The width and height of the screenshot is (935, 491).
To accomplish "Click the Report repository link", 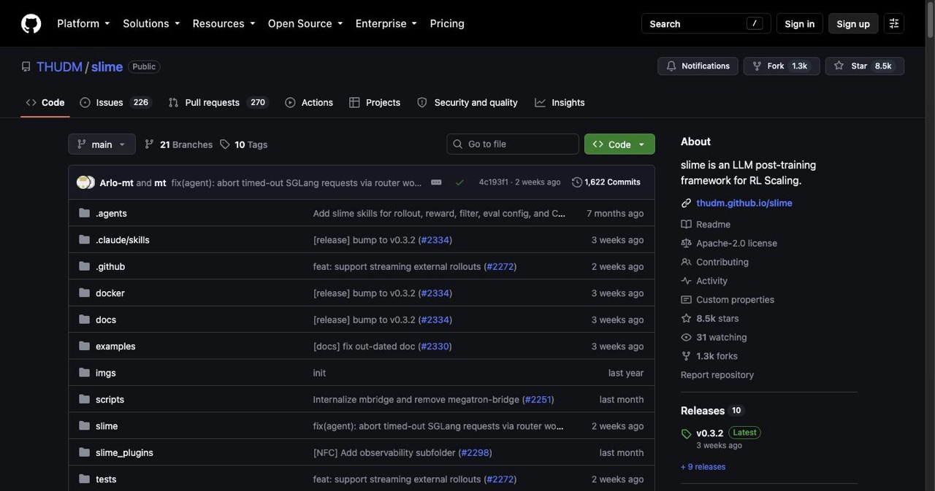I will [717, 375].
